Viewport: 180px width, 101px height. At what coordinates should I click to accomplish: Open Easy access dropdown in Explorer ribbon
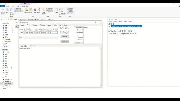point(50,11)
